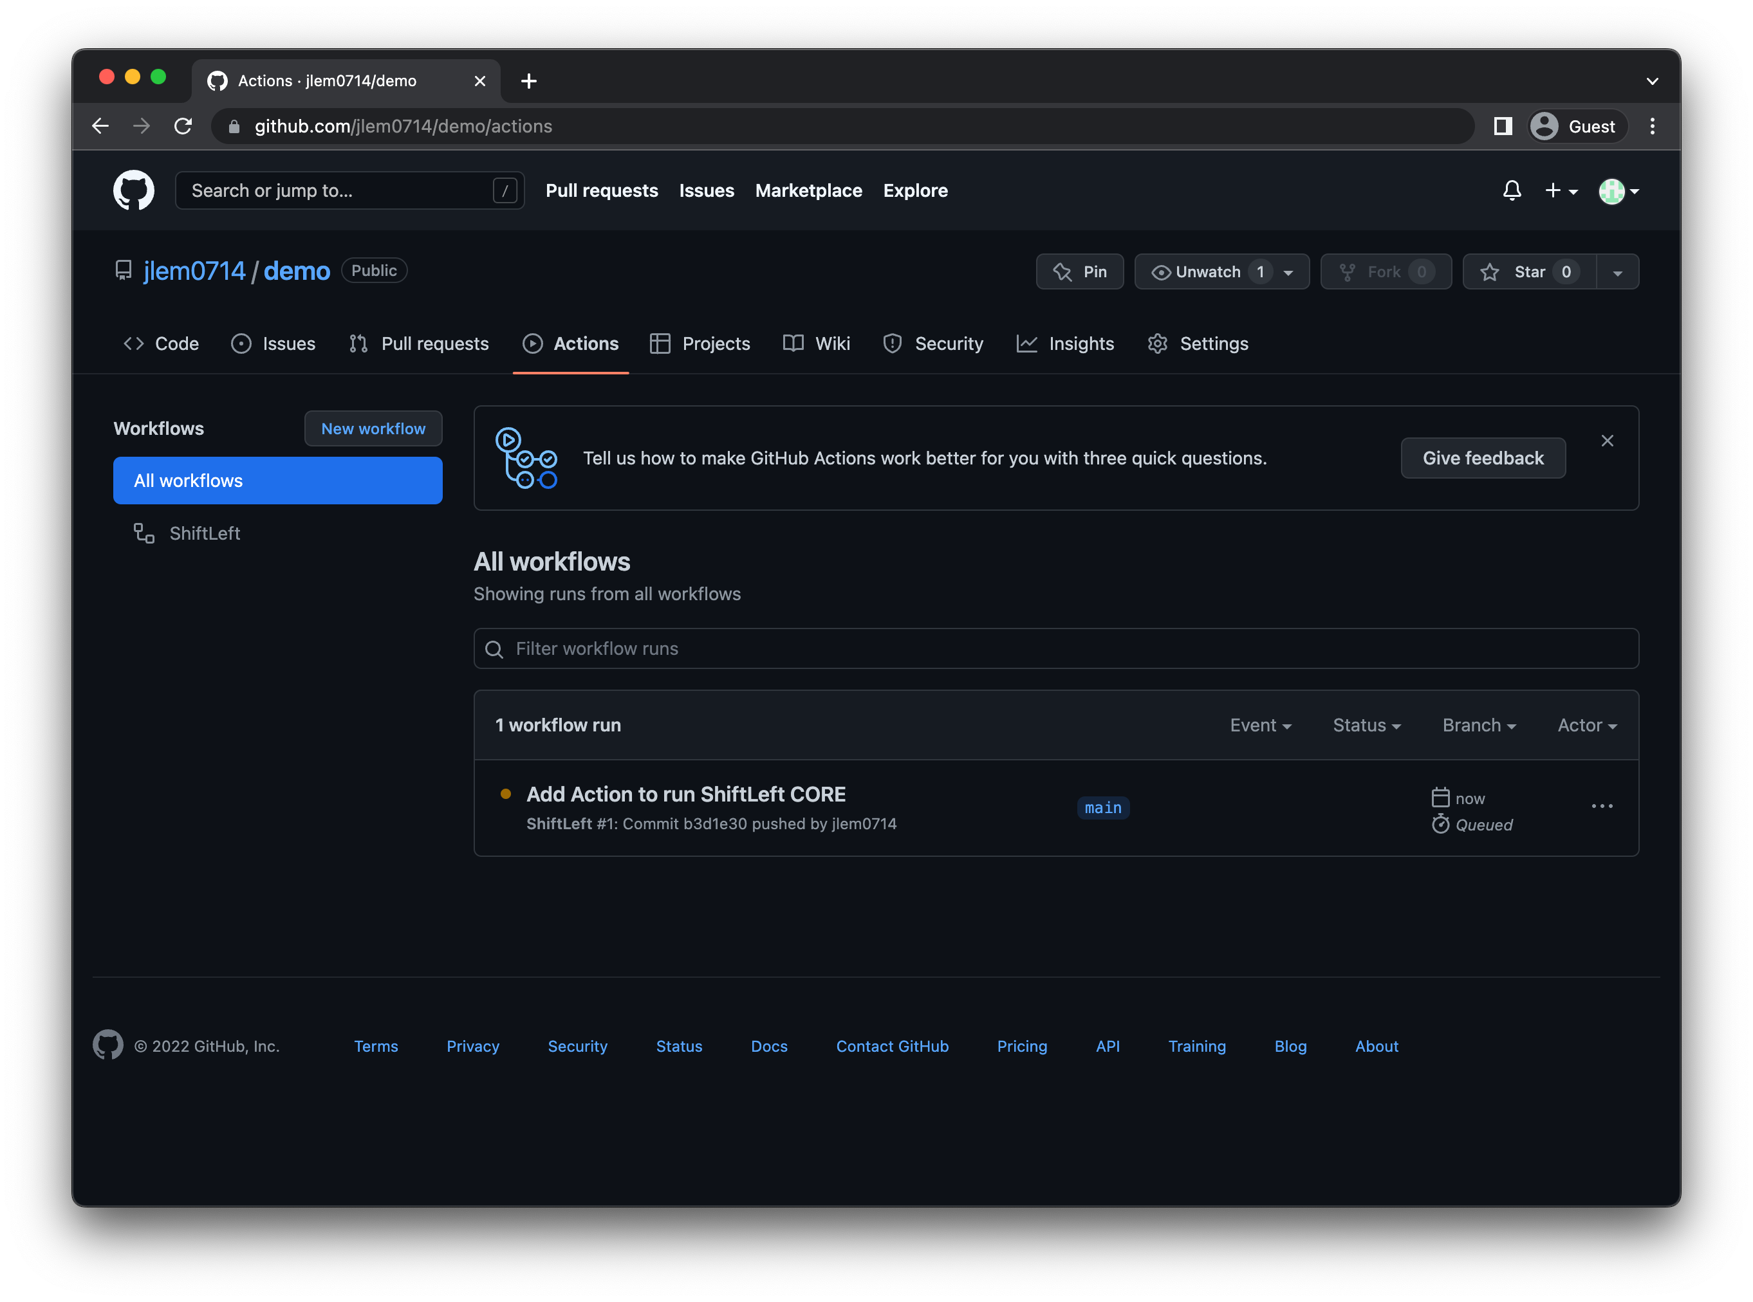Reload the page with the refresh icon

(183, 126)
